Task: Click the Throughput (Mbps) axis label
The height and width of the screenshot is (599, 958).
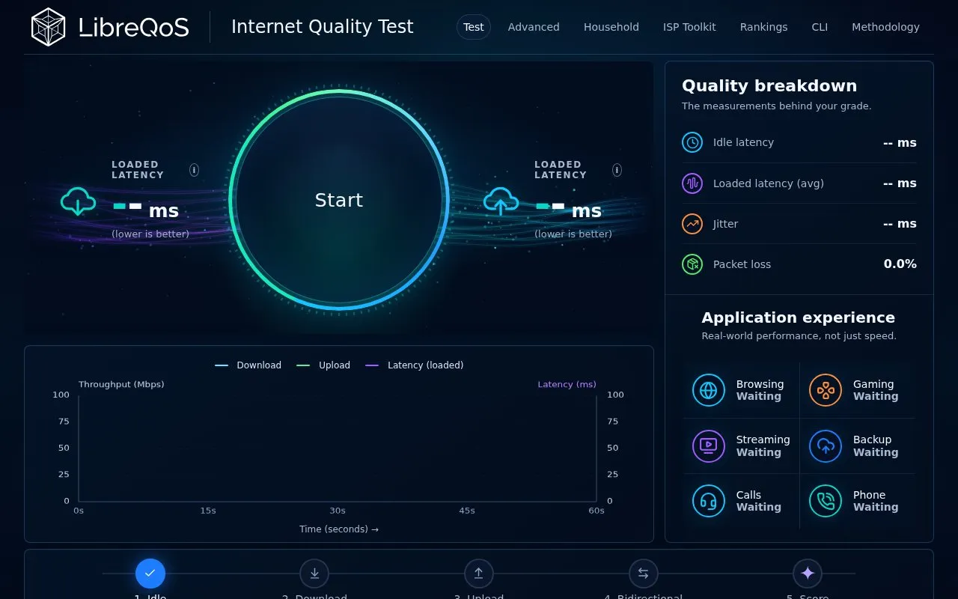Action: [x=121, y=384]
